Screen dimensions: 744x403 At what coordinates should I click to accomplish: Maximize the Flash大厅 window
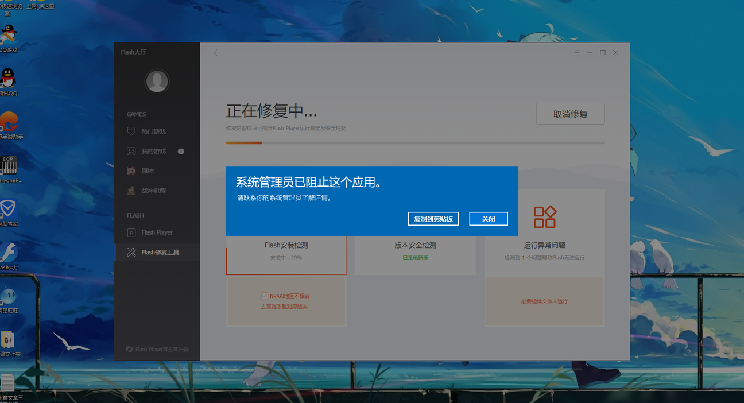click(x=603, y=52)
